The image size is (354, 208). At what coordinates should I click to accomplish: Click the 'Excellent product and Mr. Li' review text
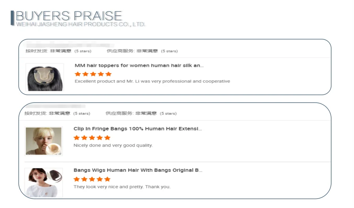click(152, 81)
